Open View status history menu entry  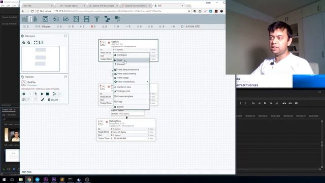pos(132,74)
